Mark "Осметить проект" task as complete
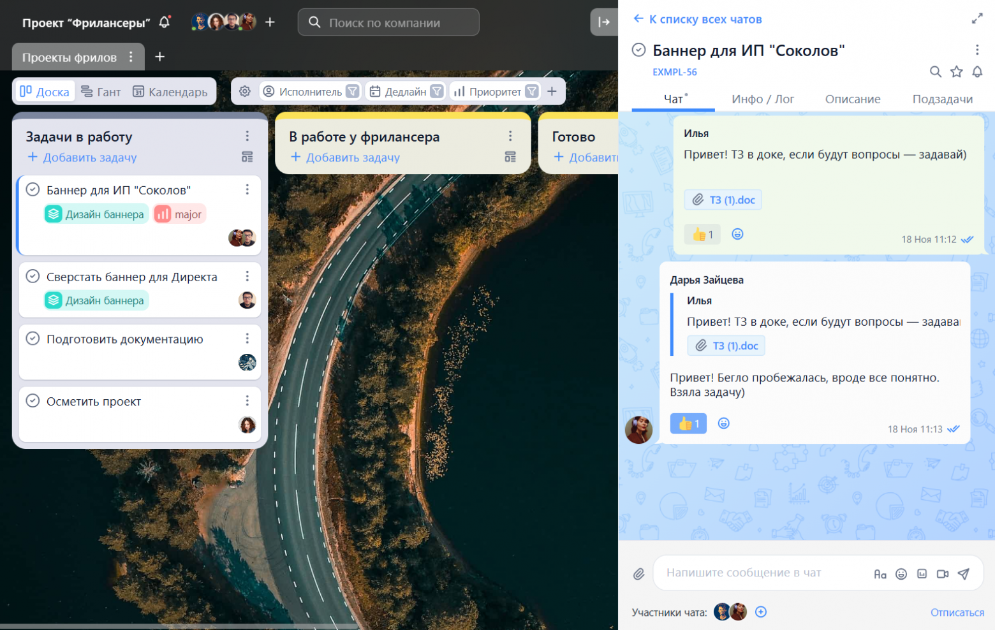Image resolution: width=995 pixels, height=630 pixels. (33, 401)
